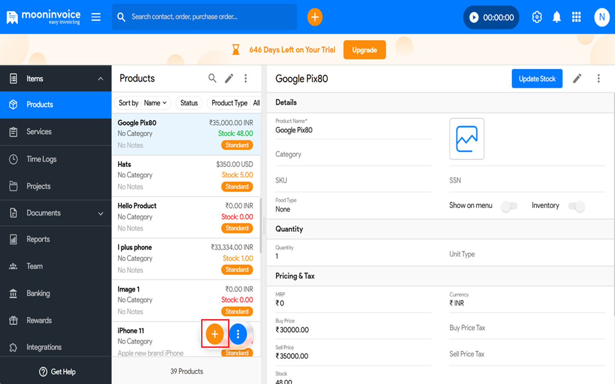Click the Moon Invoice logo
This screenshot has height=384, width=615.
[x=44, y=17]
